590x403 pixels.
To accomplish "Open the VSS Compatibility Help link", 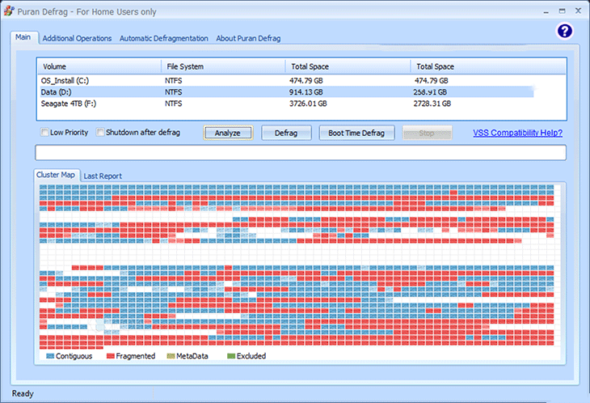I will (x=518, y=133).
